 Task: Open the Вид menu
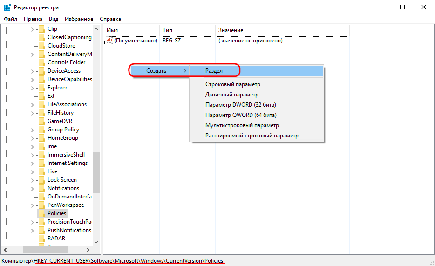[54, 19]
